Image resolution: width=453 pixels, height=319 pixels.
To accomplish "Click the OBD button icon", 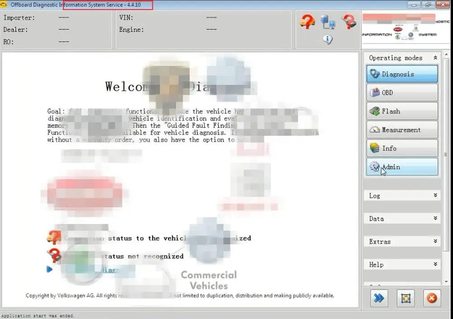I will [x=375, y=93].
